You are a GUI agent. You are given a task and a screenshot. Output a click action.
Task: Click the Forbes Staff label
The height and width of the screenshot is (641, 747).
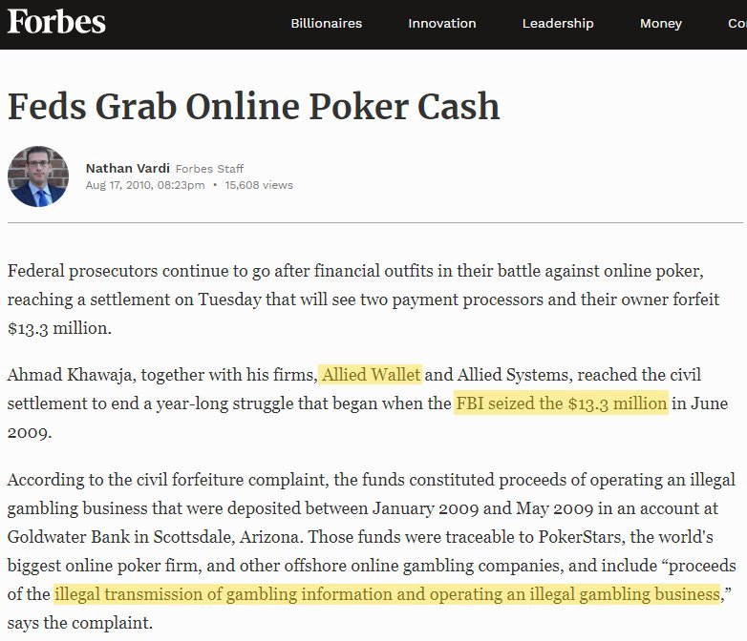click(209, 169)
